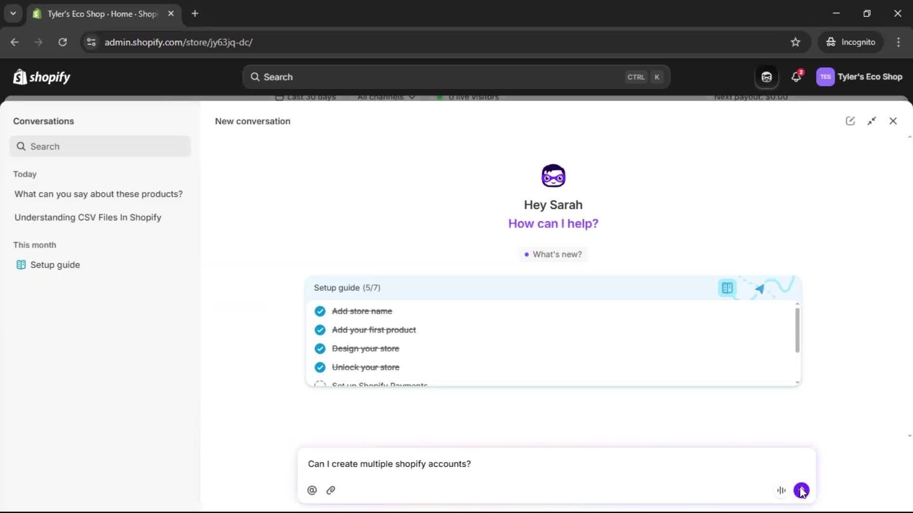Expand the All channels dropdown
The width and height of the screenshot is (913, 513).
(x=386, y=97)
